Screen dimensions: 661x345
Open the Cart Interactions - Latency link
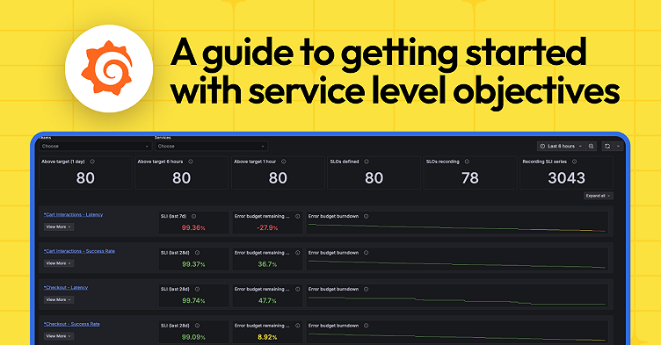click(73, 214)
